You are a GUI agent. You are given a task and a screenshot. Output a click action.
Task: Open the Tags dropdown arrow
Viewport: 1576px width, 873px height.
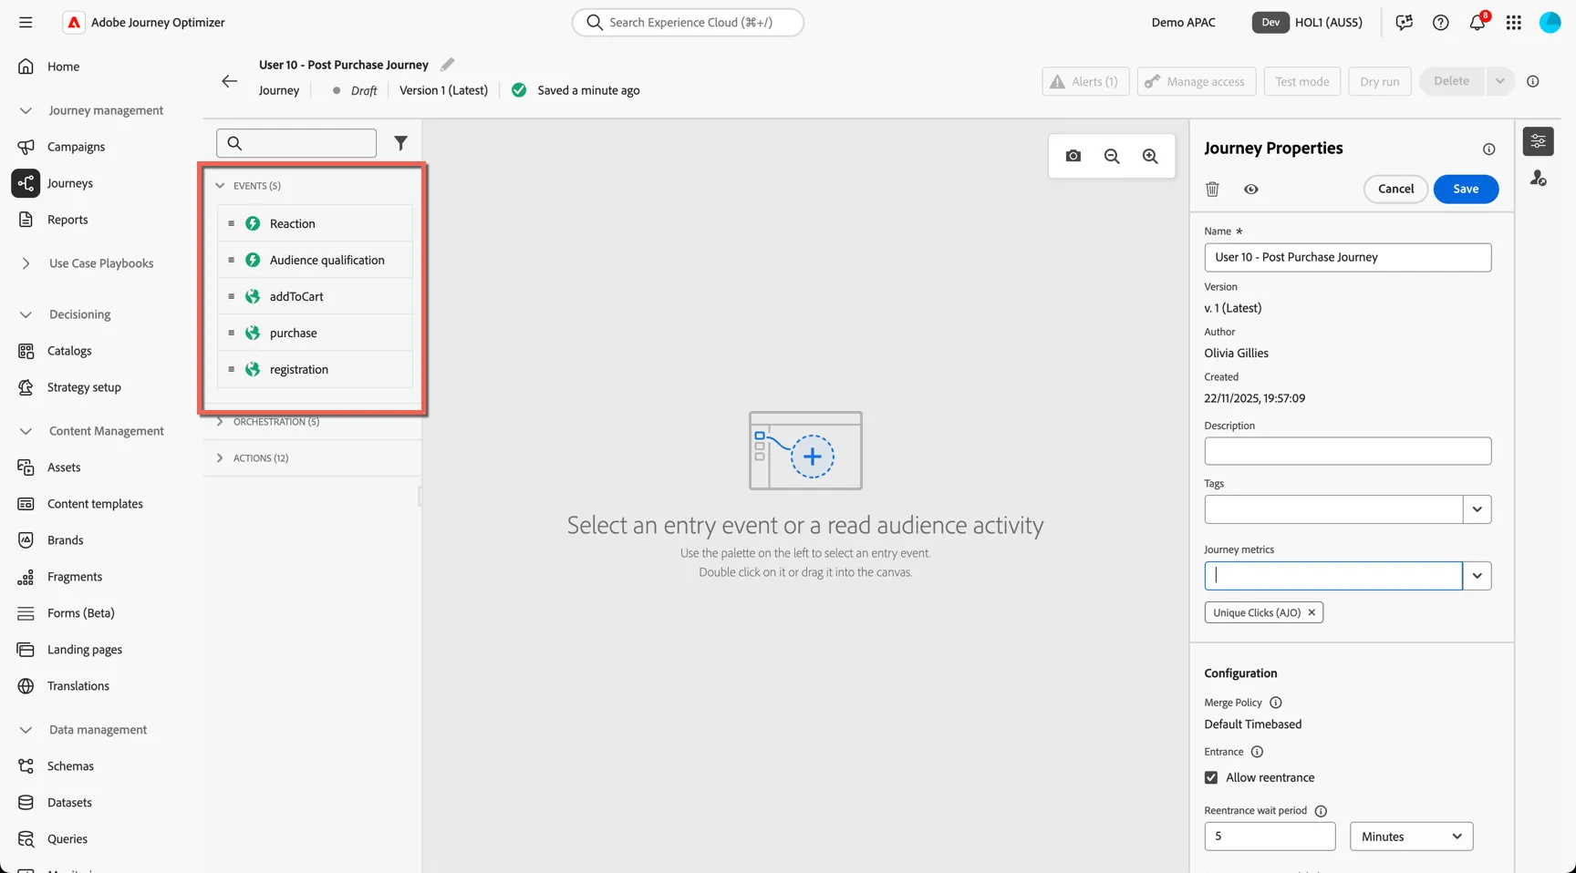tap(1477, 509)
